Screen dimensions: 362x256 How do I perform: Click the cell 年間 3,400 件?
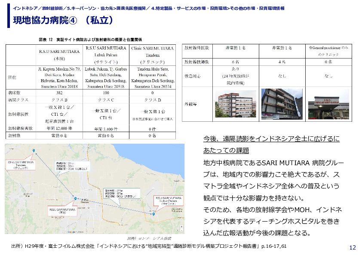106,129
